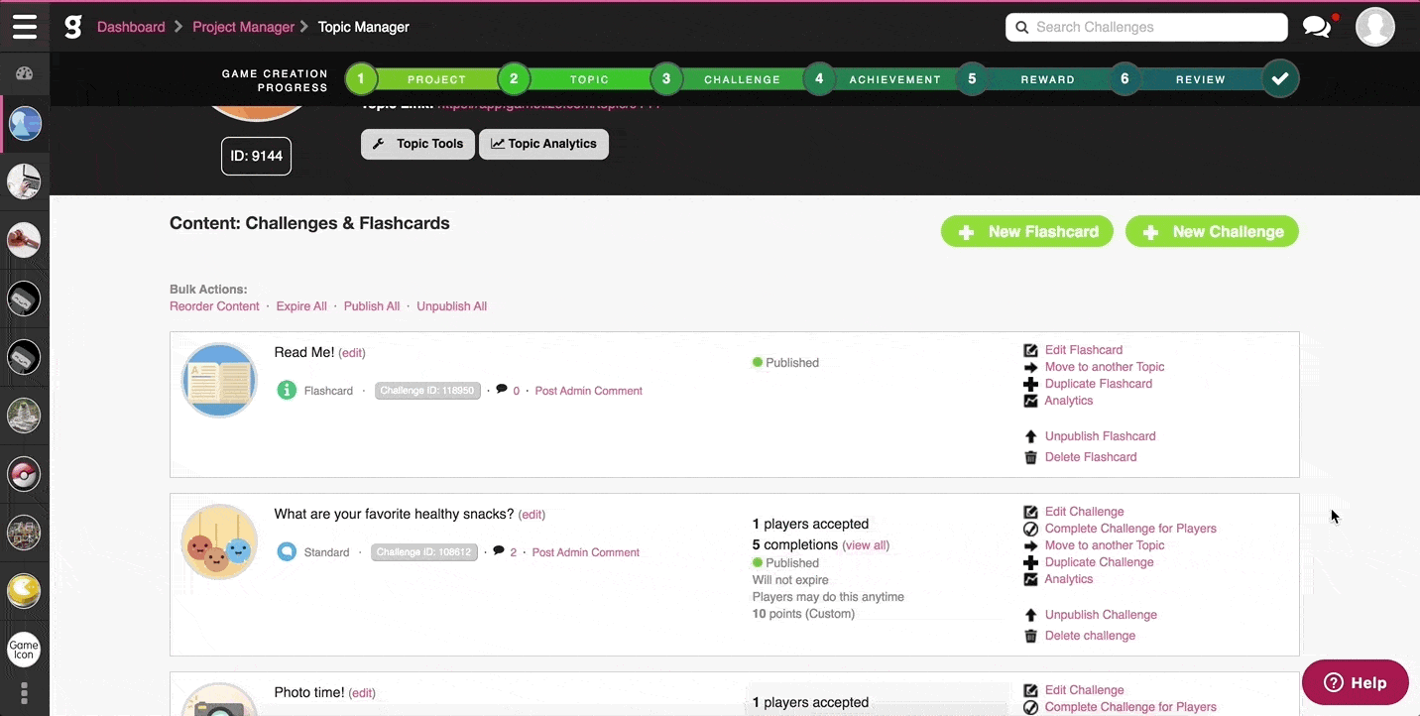Click Post Admin Comment for Read Me!
Screen dimensions: 1420x716
click(x=589, y=391)
